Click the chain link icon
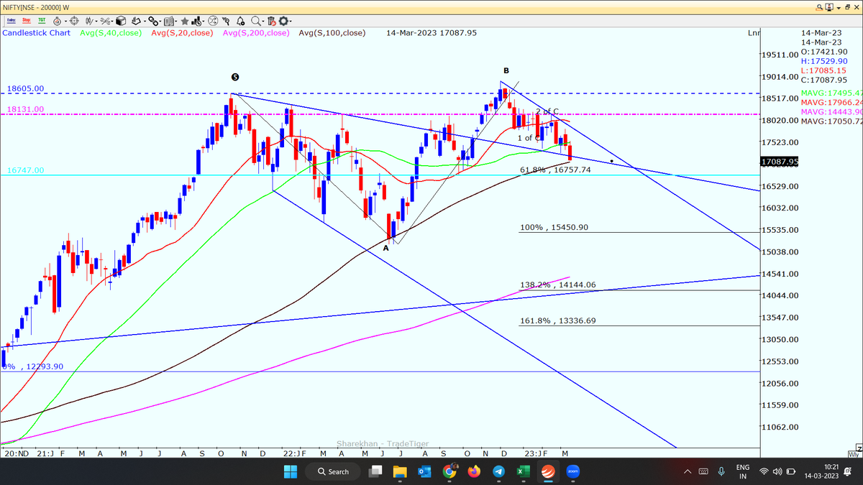Image resolution: width=863 pixels, height=485 pixels. [152, 22]
